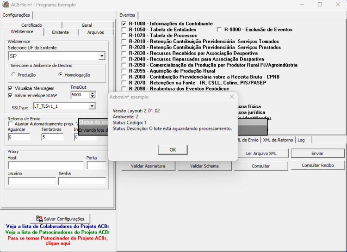This screenshot has height=252, width=347.
Task: Check R-2040 Recursos Repassados checkbox
Action: 124,59
